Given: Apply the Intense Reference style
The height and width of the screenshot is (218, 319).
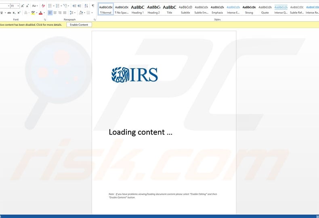Looking at the screenshot, I should [312, 9].
